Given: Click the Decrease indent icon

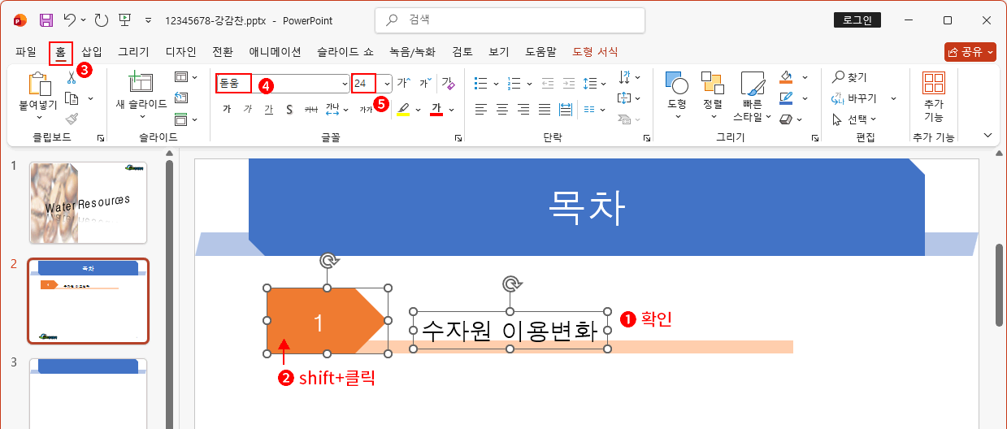Looking at the screenshot, I should tap(547, 83).
